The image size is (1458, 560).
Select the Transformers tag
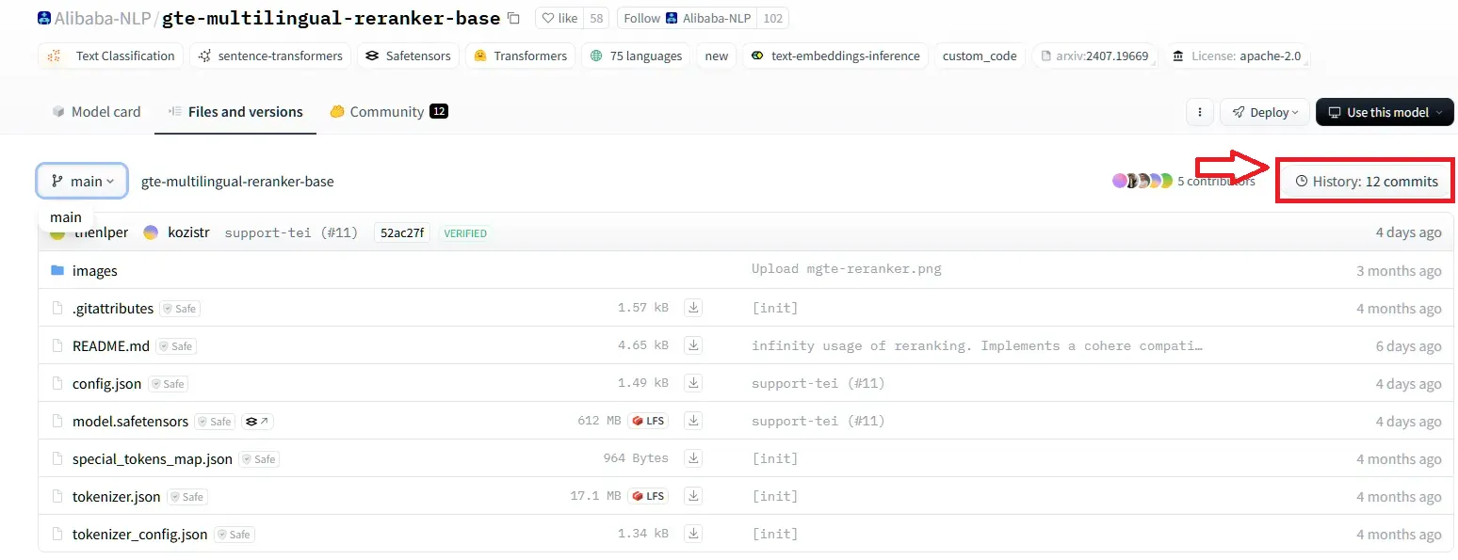(520, 56)
